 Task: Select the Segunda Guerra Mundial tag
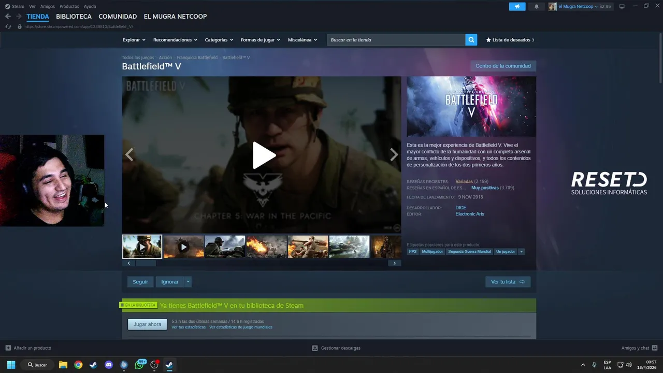click(x=469, y=251)
